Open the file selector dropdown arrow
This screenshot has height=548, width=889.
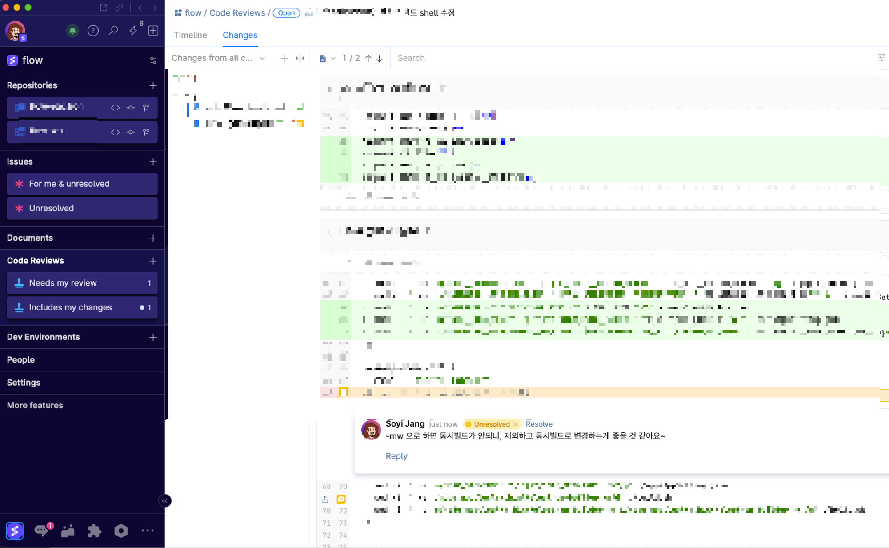click(x=332, y=58)
